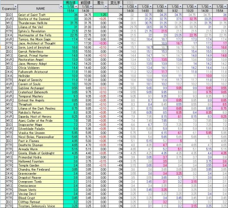Select the 変化率 header cell
The height and width of the screenshot is (208, 228).
[115, 3]
